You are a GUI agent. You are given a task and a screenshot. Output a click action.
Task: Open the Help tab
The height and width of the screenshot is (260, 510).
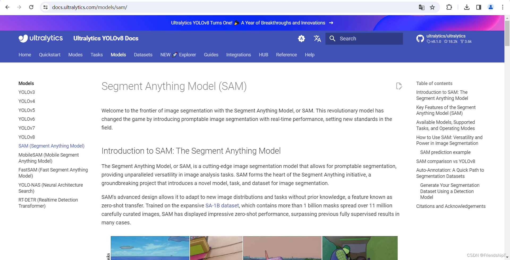coord(310,54)
